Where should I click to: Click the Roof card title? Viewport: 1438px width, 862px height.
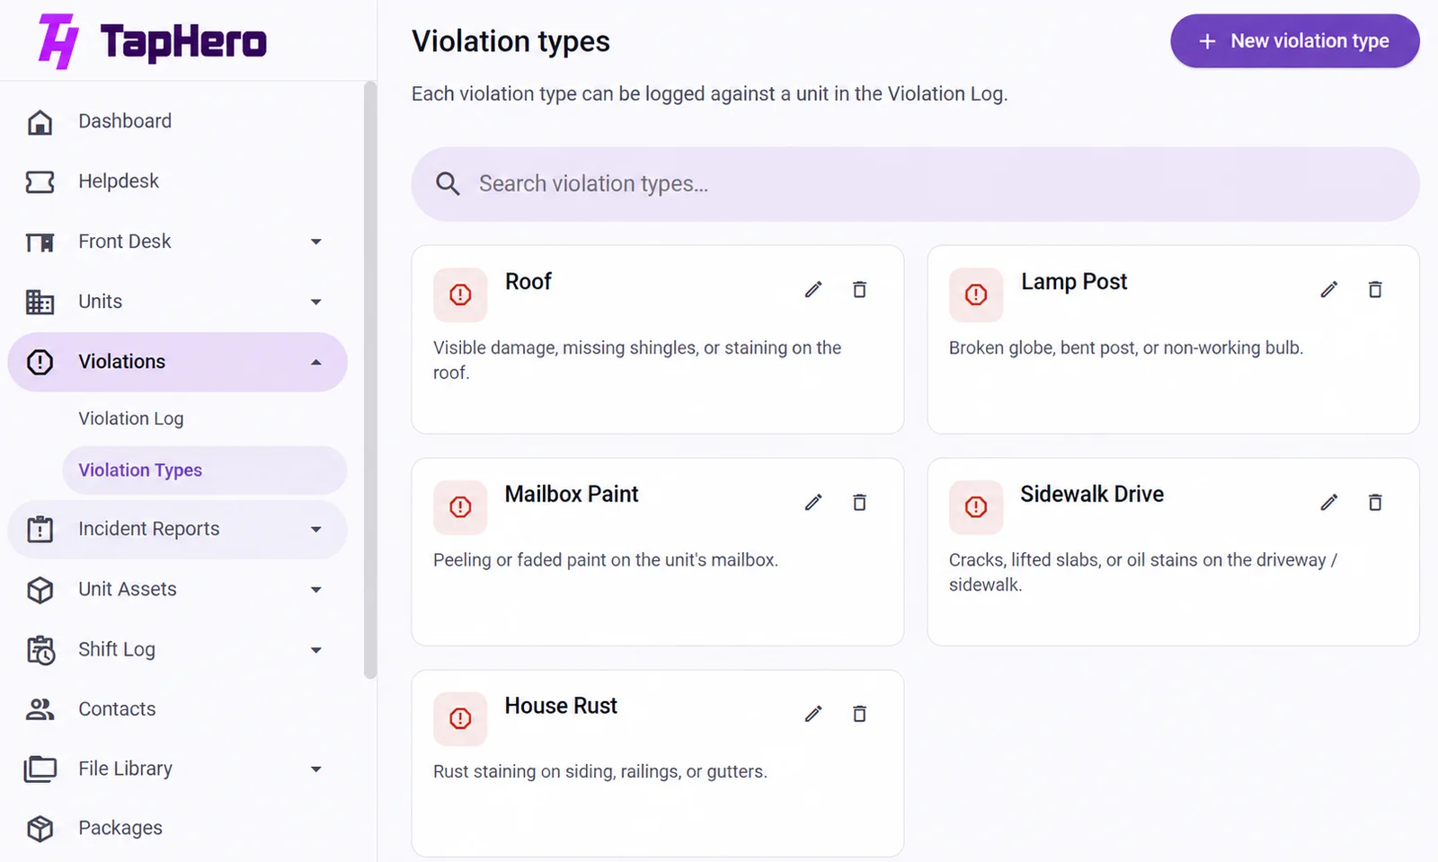click(x=528, y=282)
